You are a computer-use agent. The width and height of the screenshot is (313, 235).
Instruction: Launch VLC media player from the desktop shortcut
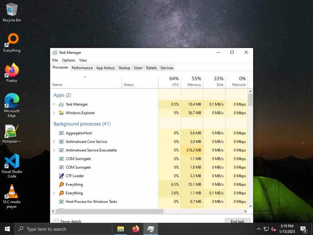coord(12,196)
